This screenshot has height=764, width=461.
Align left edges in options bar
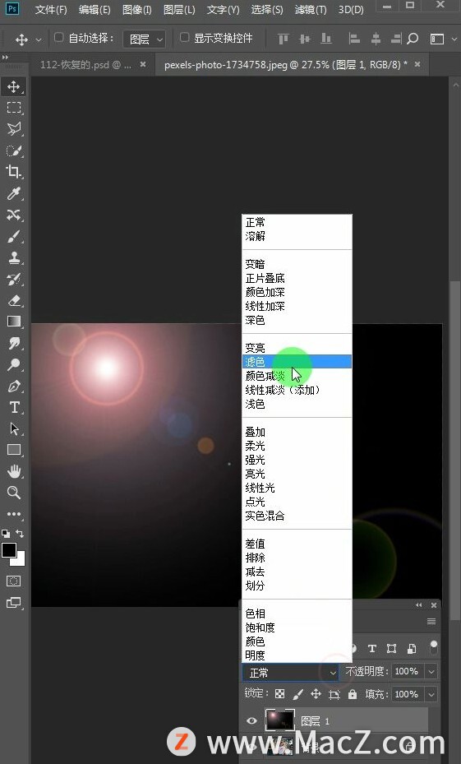[x=354, y=39]
